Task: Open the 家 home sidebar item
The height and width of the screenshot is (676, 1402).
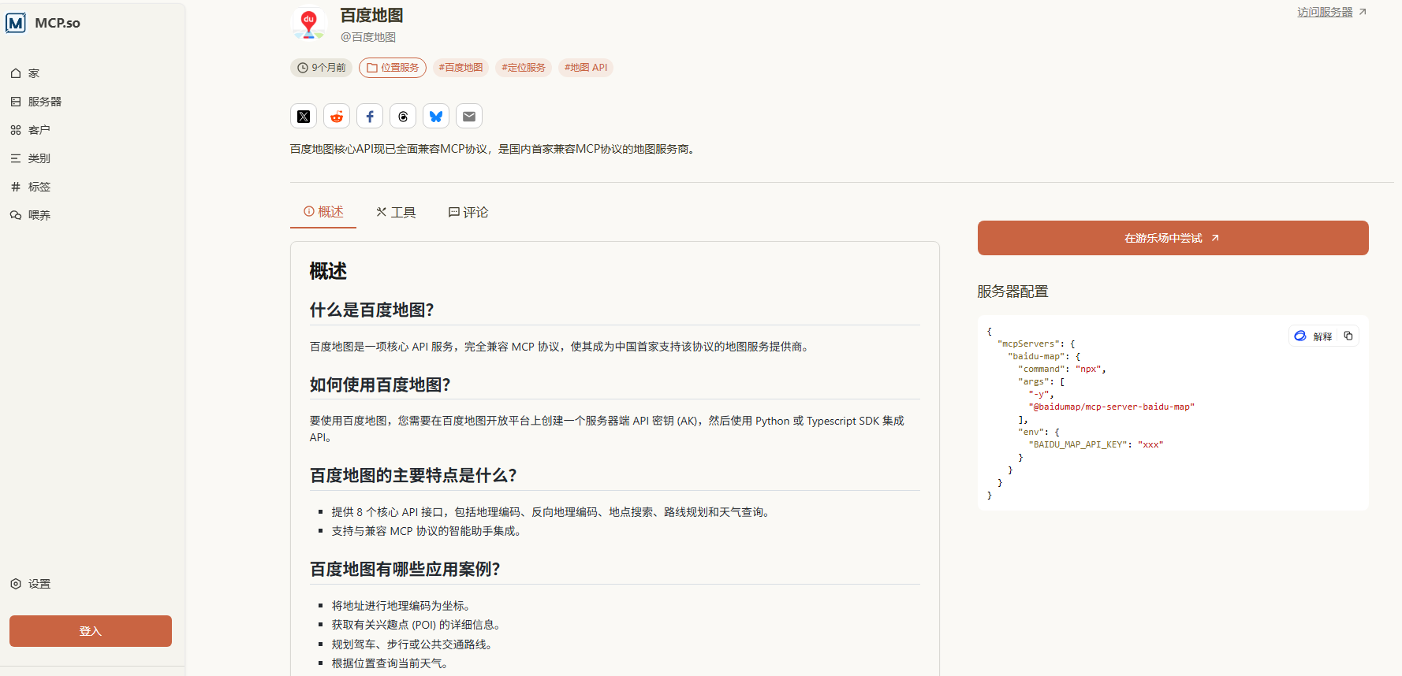Action: click(x=25, y=73)
